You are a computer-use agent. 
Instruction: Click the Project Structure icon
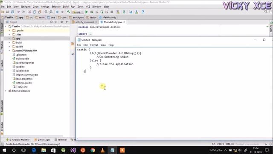pyautogui.click(x=131, y=12)
